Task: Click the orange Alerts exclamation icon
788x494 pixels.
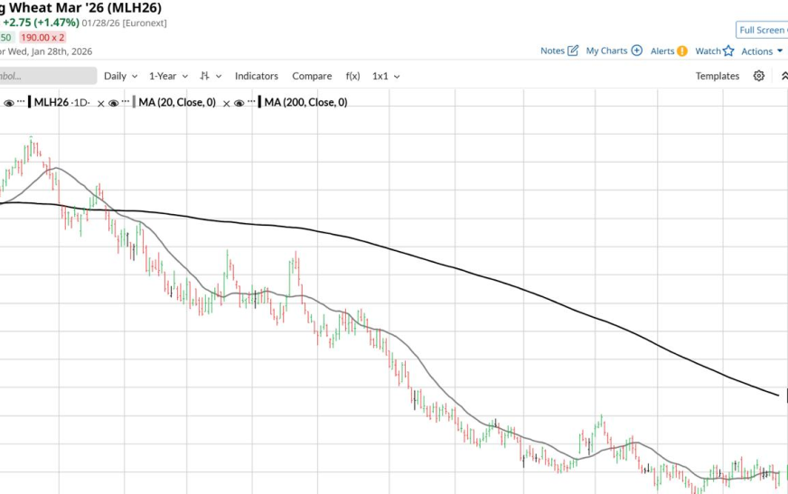Action: point(682,51)
